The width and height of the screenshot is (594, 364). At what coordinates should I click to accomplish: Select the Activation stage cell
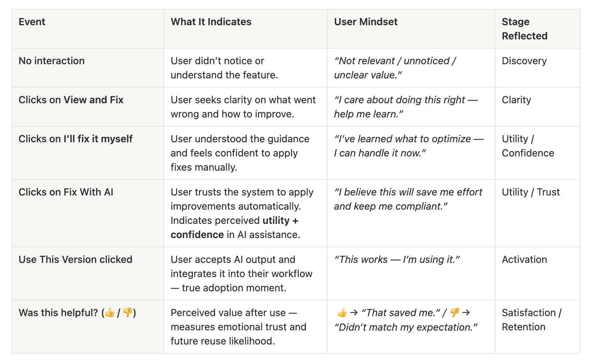point(538,274)
